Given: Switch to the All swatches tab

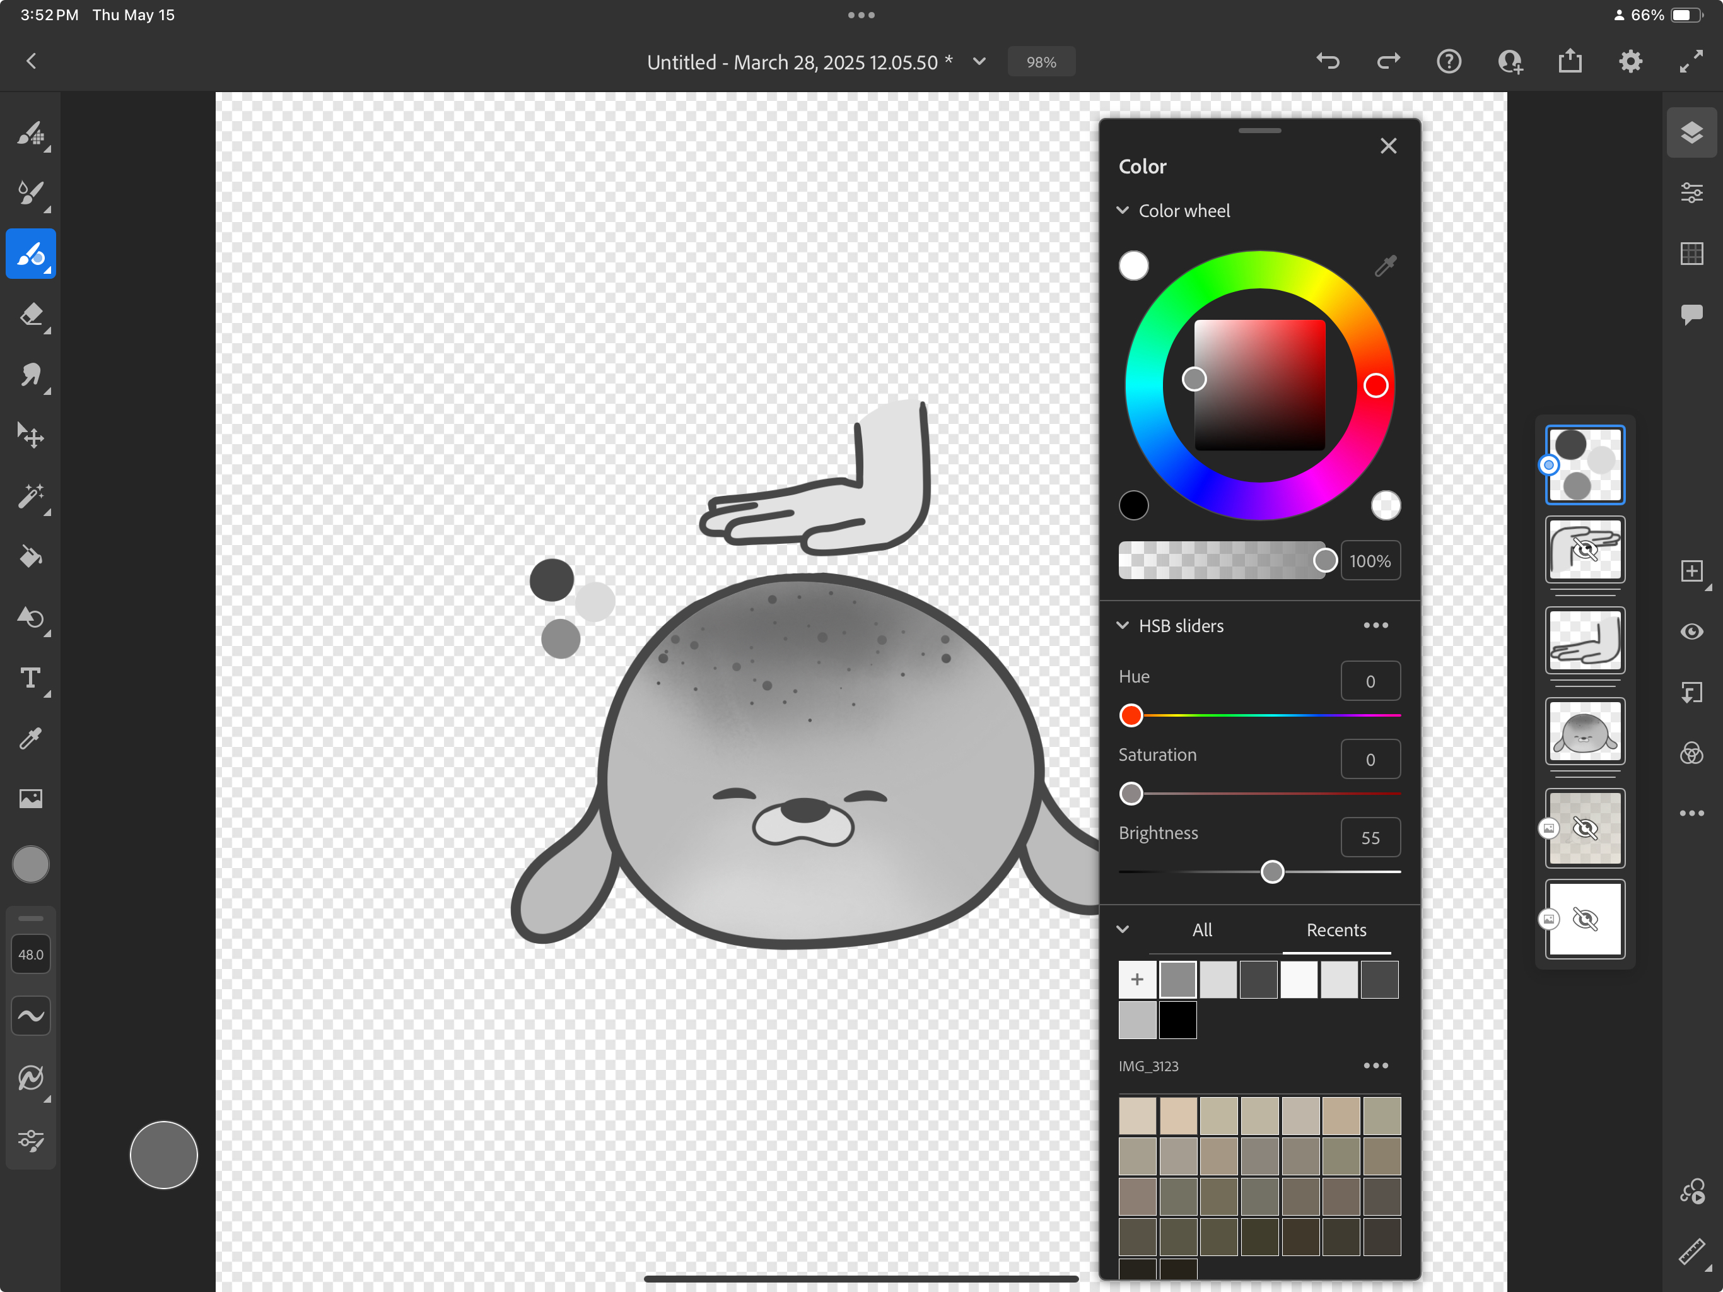Looking at the screenshot, I should point(1202,930).
